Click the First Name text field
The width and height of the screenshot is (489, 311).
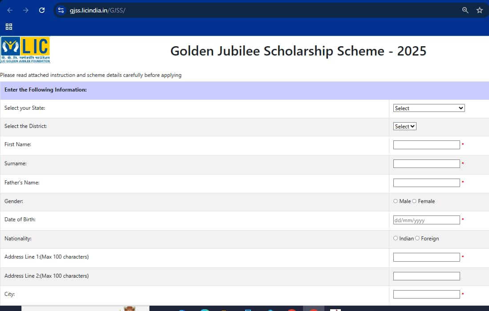click(426, 145)
